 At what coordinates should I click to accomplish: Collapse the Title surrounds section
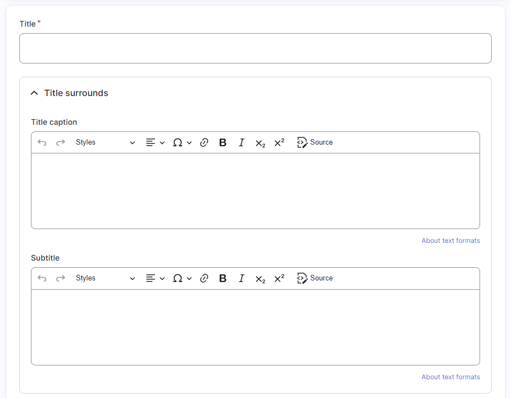coord(69,93)
